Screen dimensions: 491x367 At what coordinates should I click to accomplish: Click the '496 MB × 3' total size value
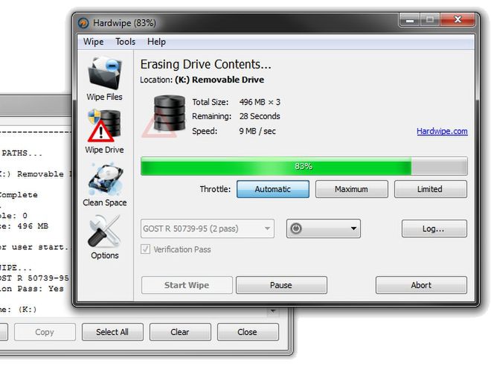click(260, 102)
